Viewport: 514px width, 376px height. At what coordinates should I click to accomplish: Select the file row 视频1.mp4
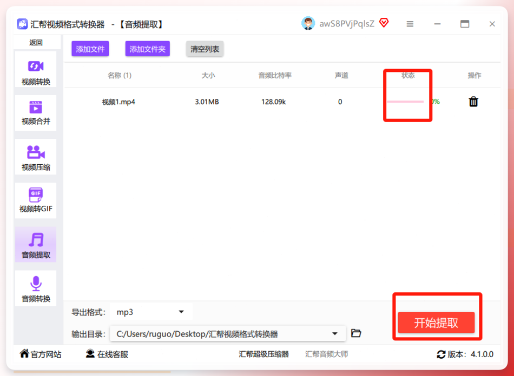282,102
